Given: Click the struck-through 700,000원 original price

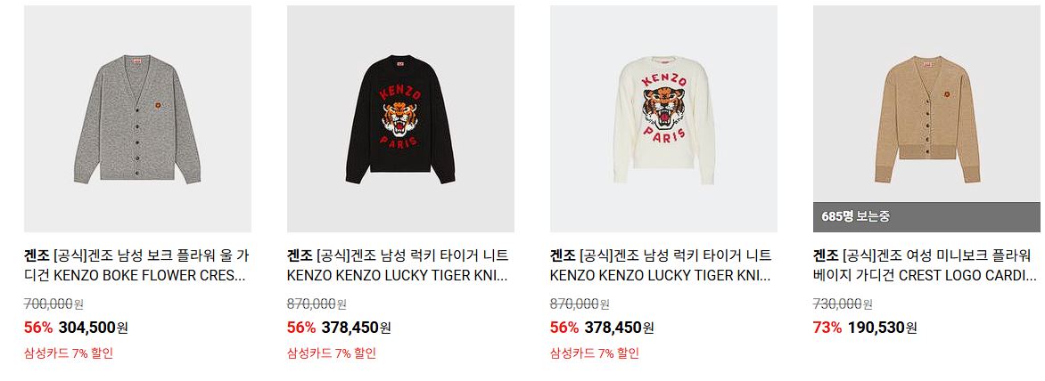Looking at the screenshot, I should pos(54,304).
